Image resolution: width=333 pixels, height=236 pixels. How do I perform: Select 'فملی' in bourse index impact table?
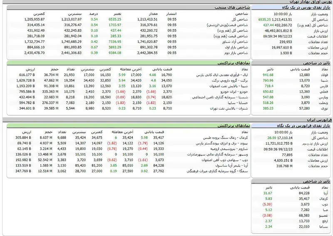point(324,92)
